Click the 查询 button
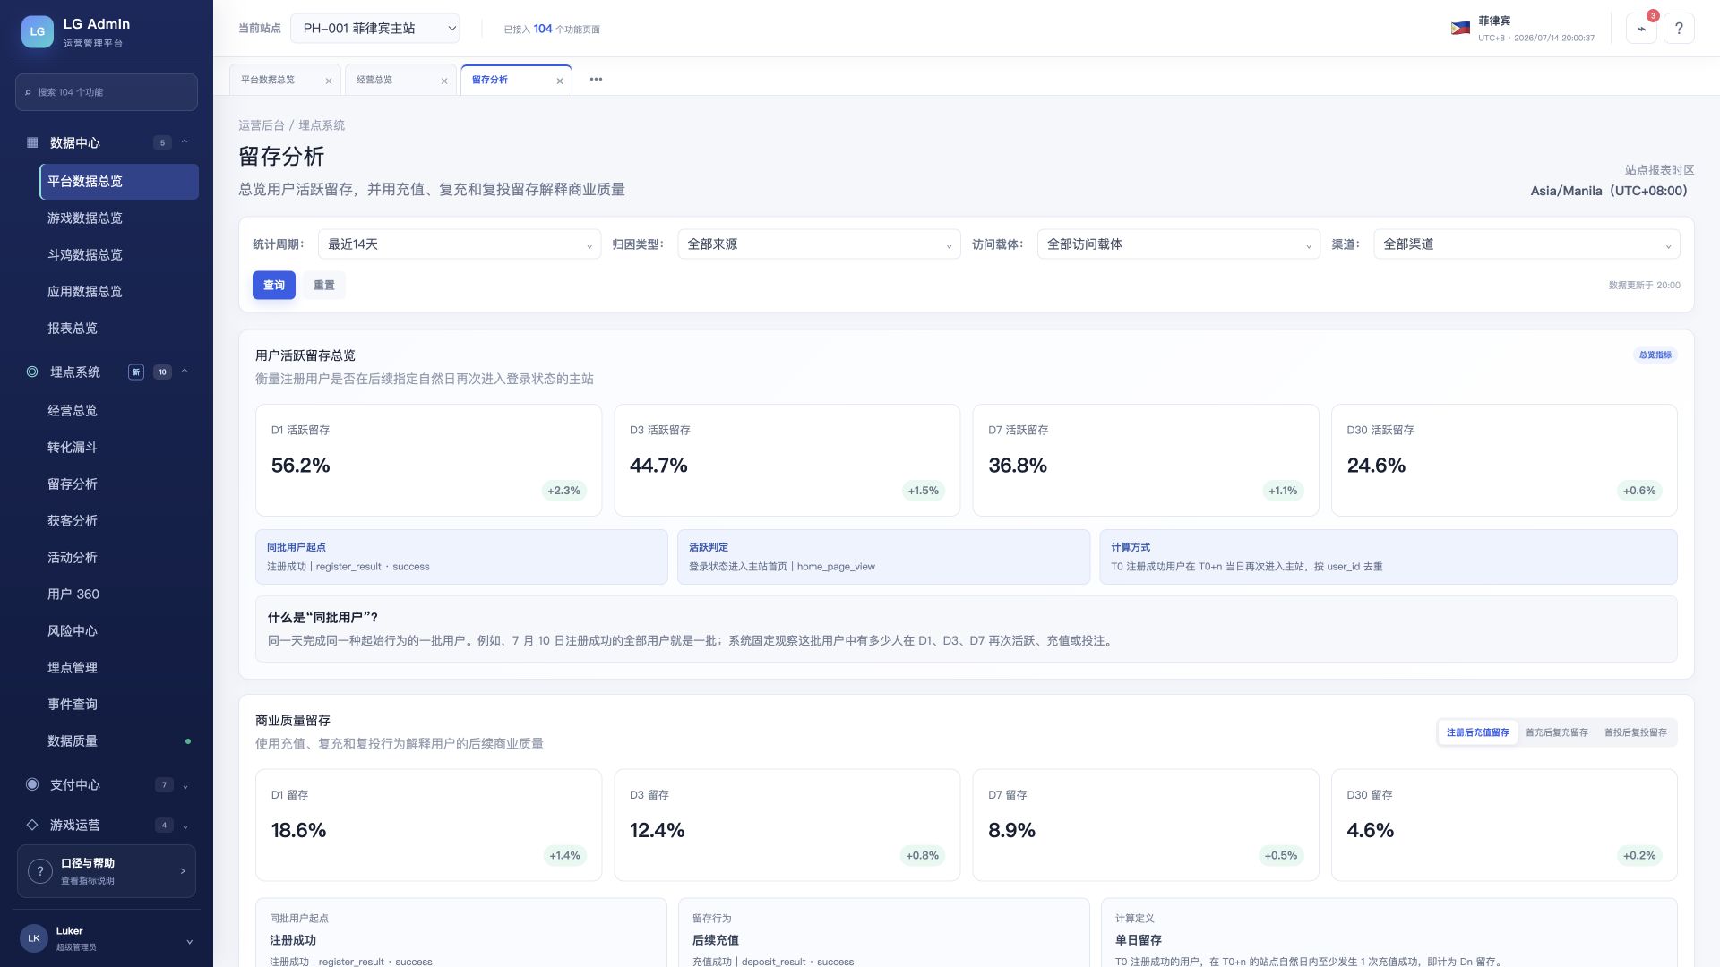Image resolution: width=1720 pixels, height=967 pixels. coord(274,285)
